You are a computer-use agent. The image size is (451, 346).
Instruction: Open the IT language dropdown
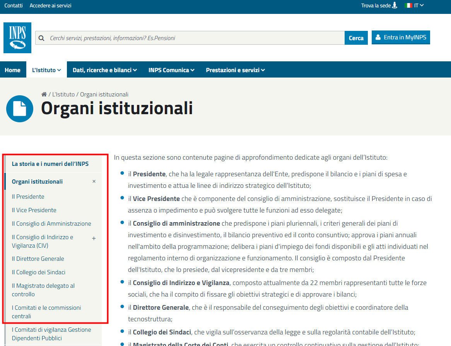click(419, 5)
